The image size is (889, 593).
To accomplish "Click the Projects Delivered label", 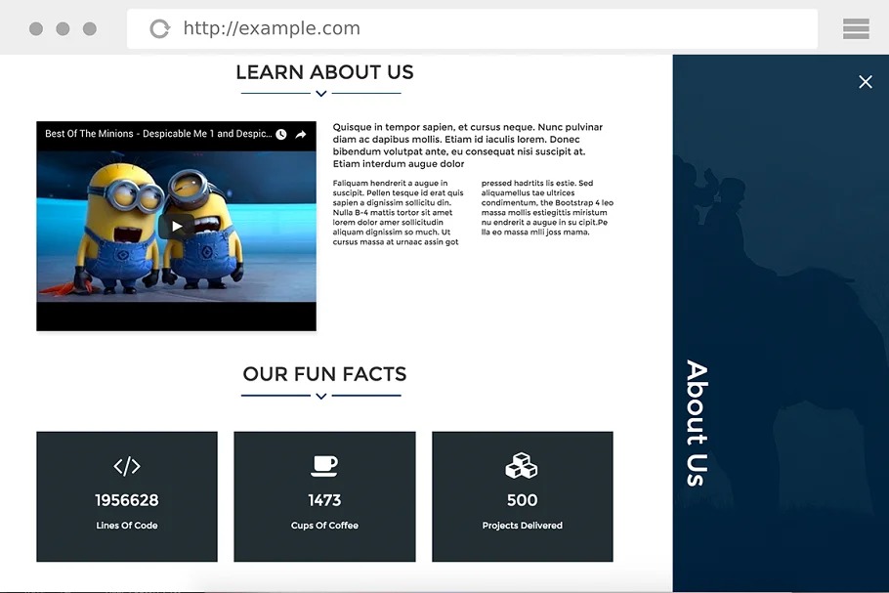I will 522,526.
